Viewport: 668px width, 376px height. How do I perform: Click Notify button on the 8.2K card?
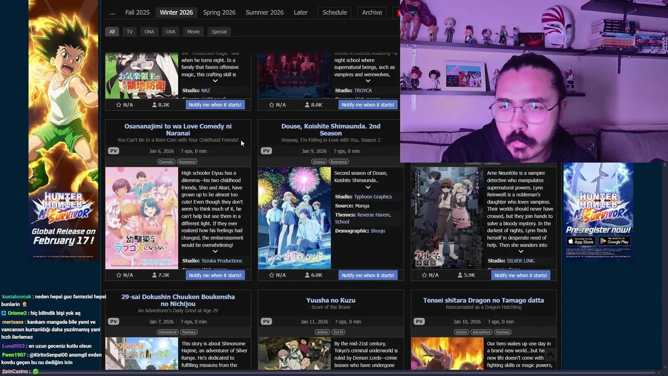pyautogui.click(x=215, y=105)
